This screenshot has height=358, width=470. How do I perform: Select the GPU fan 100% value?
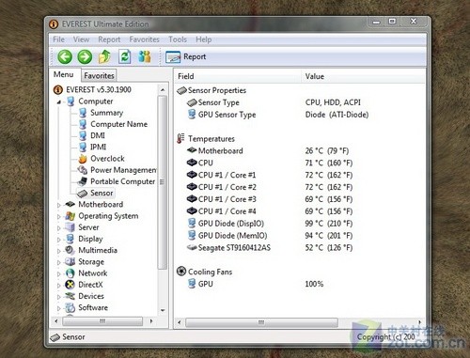314,284
